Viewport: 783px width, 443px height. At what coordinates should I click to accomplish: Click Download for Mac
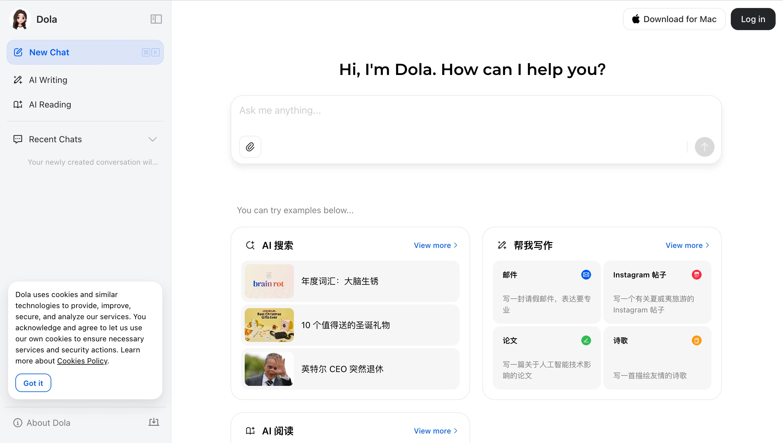(674, 19)
